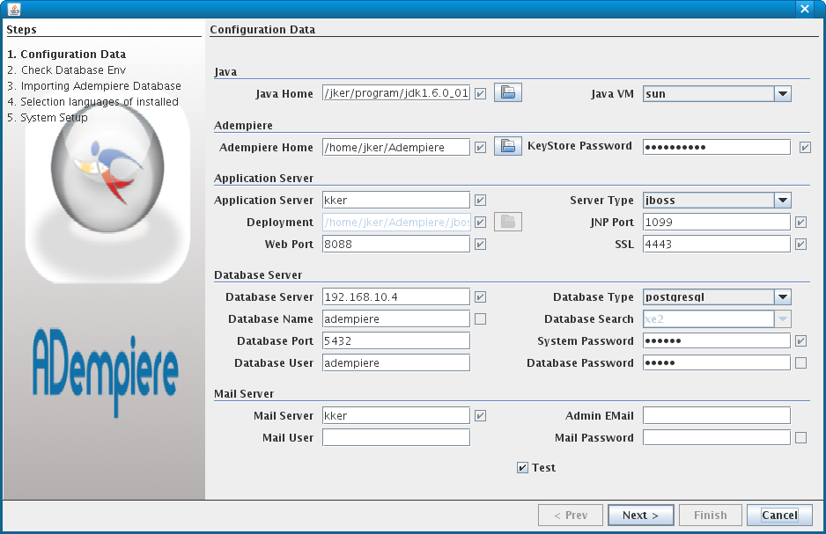Focus the SSL port field
This screenshot has width=826, height=534.
[x=717, y=244]
